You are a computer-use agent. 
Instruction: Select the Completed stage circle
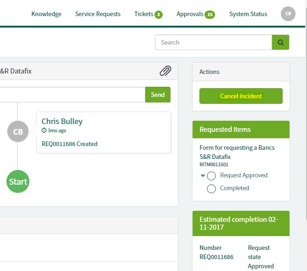[211, 188]
